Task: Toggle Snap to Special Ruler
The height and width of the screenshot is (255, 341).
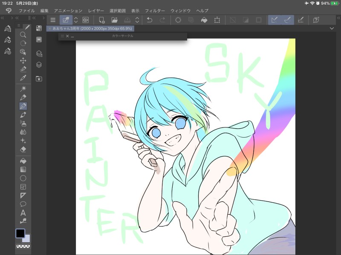Action: pos(287,20)
